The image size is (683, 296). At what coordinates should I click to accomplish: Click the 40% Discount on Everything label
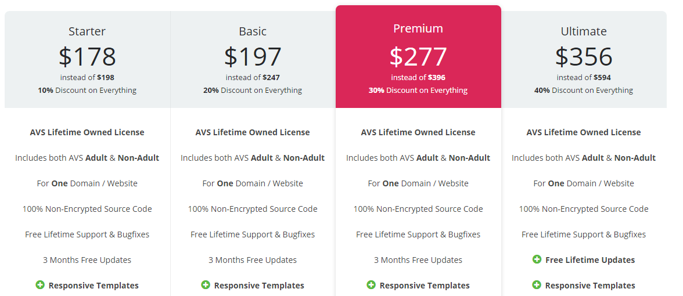pyautogui.click(x=584, y=91)
